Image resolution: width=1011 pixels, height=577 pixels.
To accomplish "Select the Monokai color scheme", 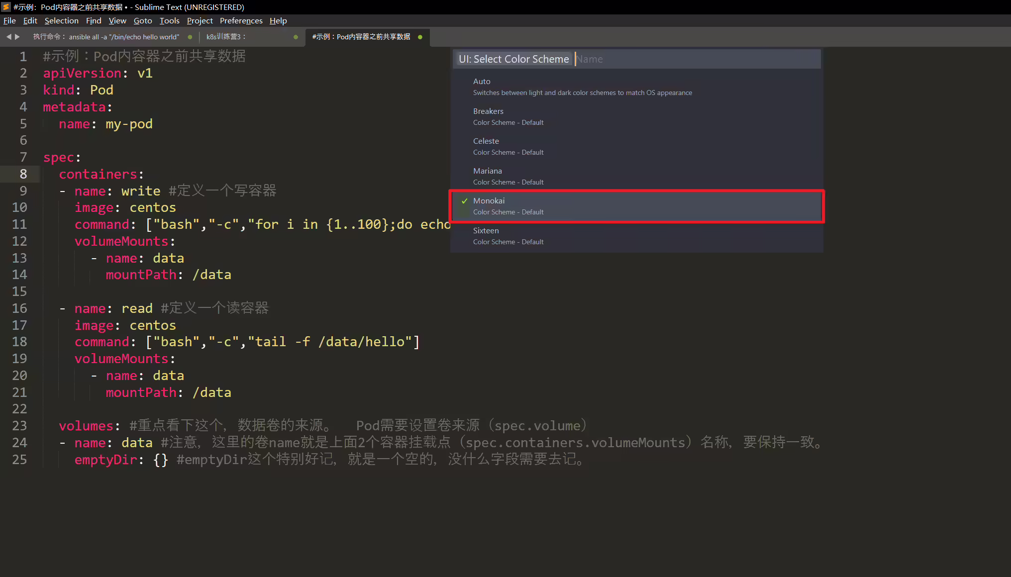I will pyautogui.click(x=636, y=206).
